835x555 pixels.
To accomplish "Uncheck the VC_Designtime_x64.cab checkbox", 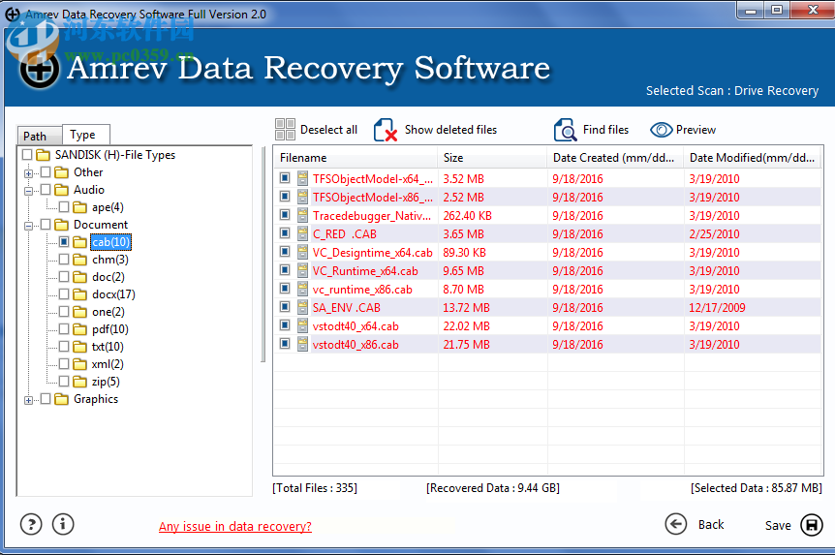I will [x=285, y=252].
